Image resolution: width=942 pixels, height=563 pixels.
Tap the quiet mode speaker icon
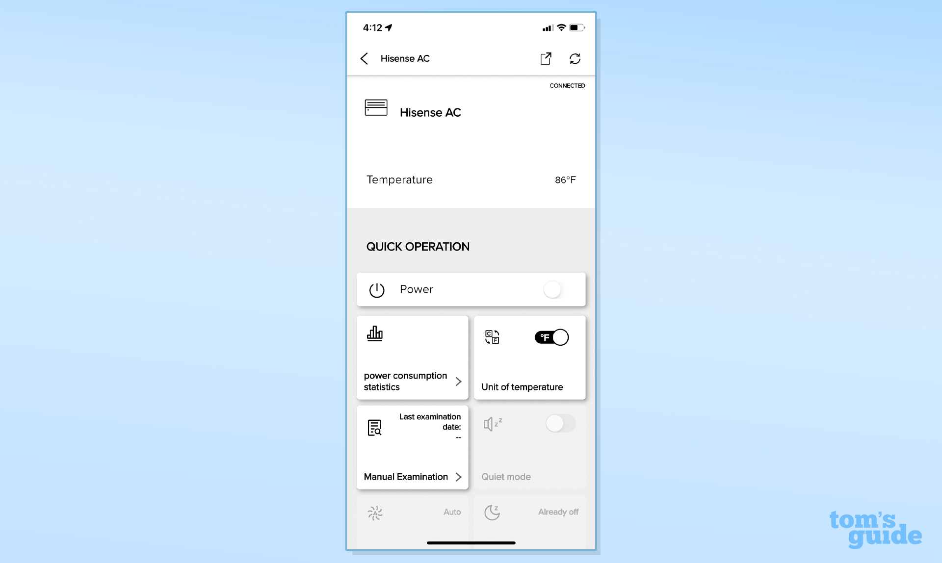(x=491, y=424)
